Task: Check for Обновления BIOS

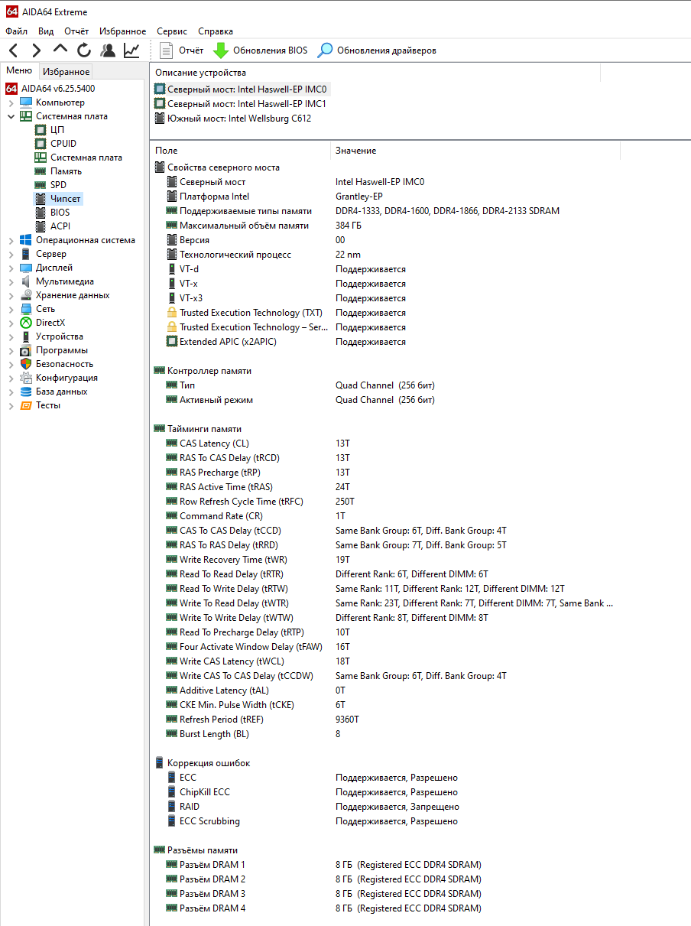Action: click(260, 50)
